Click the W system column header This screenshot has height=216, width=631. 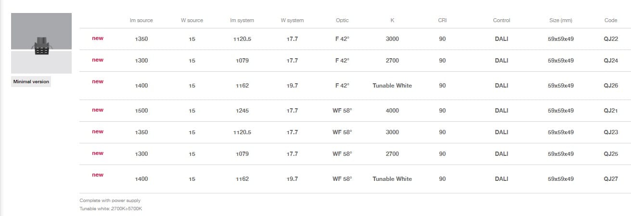pyautogui.click(x=292, y=21)
